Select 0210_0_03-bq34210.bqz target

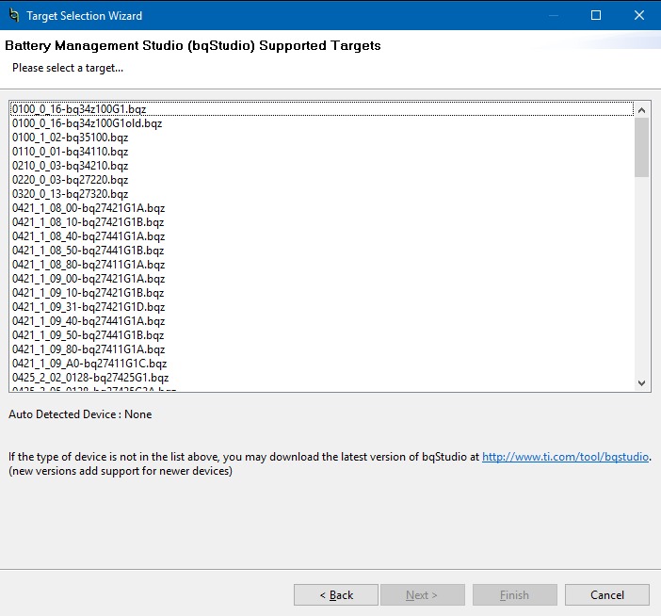tap(322, 166)
